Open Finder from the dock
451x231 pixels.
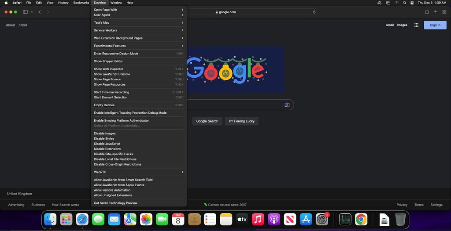tap(50, 220)
